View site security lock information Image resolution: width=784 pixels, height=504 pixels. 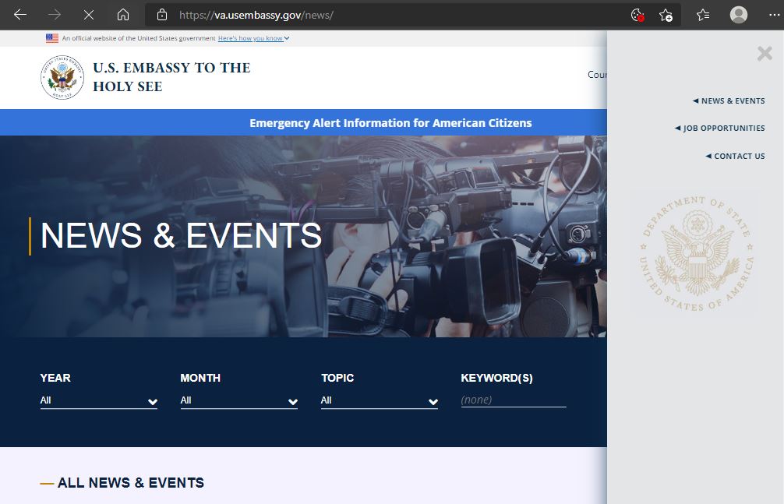pos(162,15)
